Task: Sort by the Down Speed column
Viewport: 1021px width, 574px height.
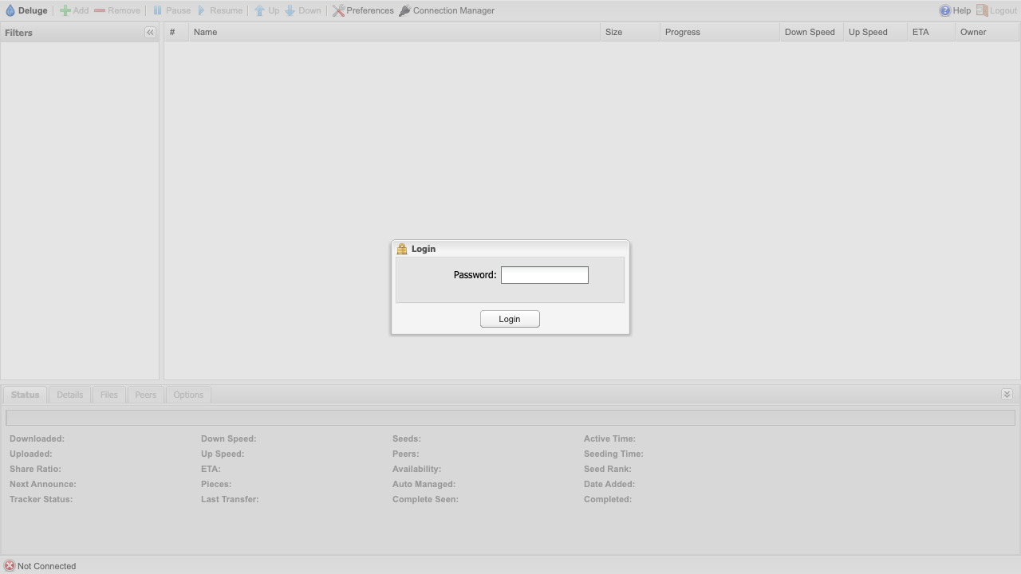Action: [x=811, y=32]
